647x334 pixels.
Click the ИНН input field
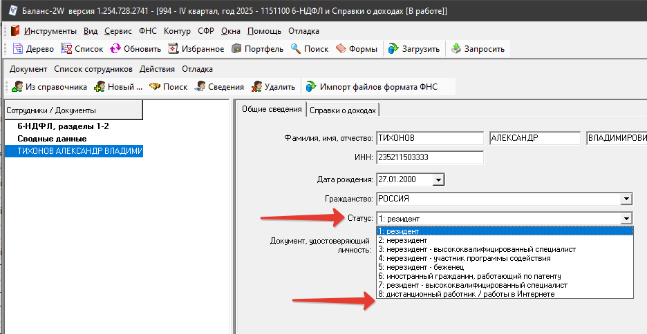[429, 157]
